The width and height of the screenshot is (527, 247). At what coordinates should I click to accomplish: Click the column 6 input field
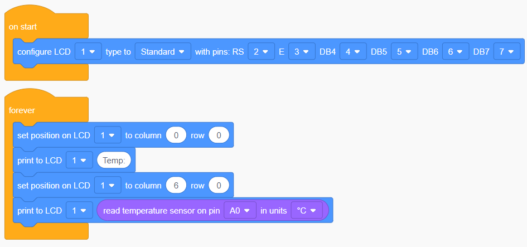(176, 186)
